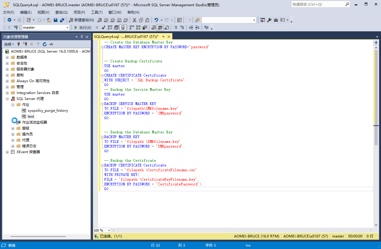Click the editor vertical scrollbar thumb
This screenshot has height=249, width=381.
point(376,98)
